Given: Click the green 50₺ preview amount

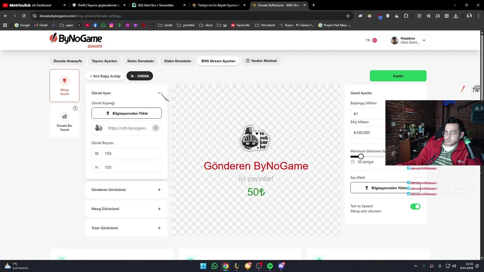Looking at the screenshot, I should click(x=256, y=192).
